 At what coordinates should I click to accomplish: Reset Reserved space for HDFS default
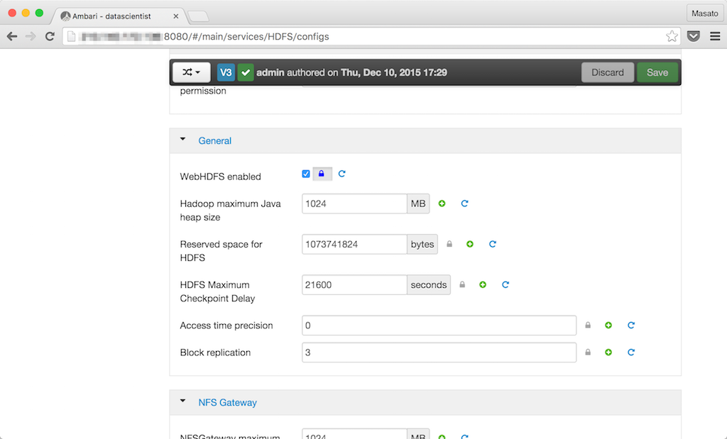[493, 244]
